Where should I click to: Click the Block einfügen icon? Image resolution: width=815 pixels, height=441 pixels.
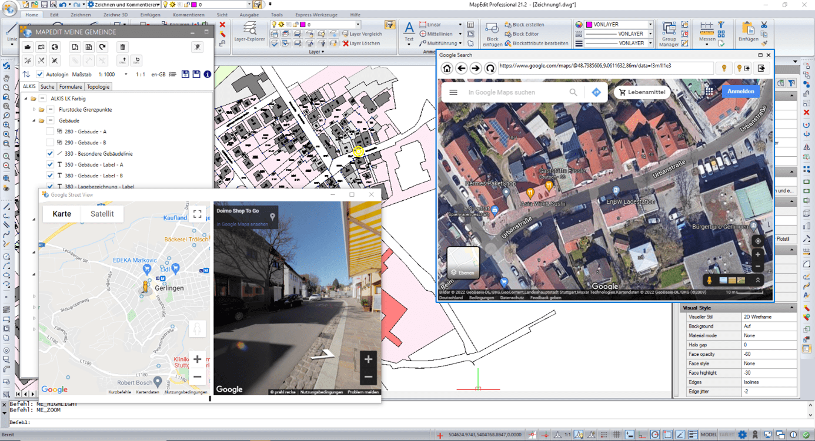(x=492, y=34)
